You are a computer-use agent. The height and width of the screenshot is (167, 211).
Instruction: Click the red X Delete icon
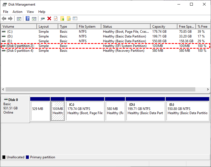(49, 18)
